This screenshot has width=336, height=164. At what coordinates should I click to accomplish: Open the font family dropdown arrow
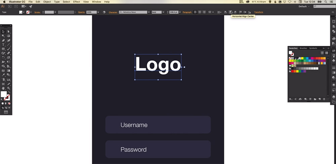[x=149, y=12]
